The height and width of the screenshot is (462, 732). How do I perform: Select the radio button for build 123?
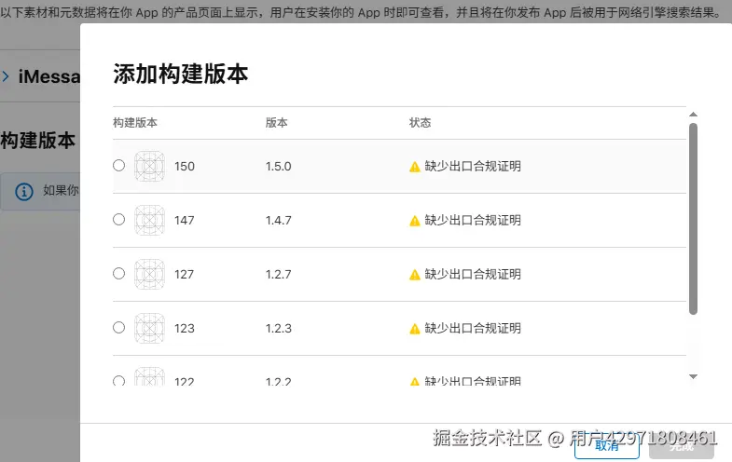coord(119,328)
